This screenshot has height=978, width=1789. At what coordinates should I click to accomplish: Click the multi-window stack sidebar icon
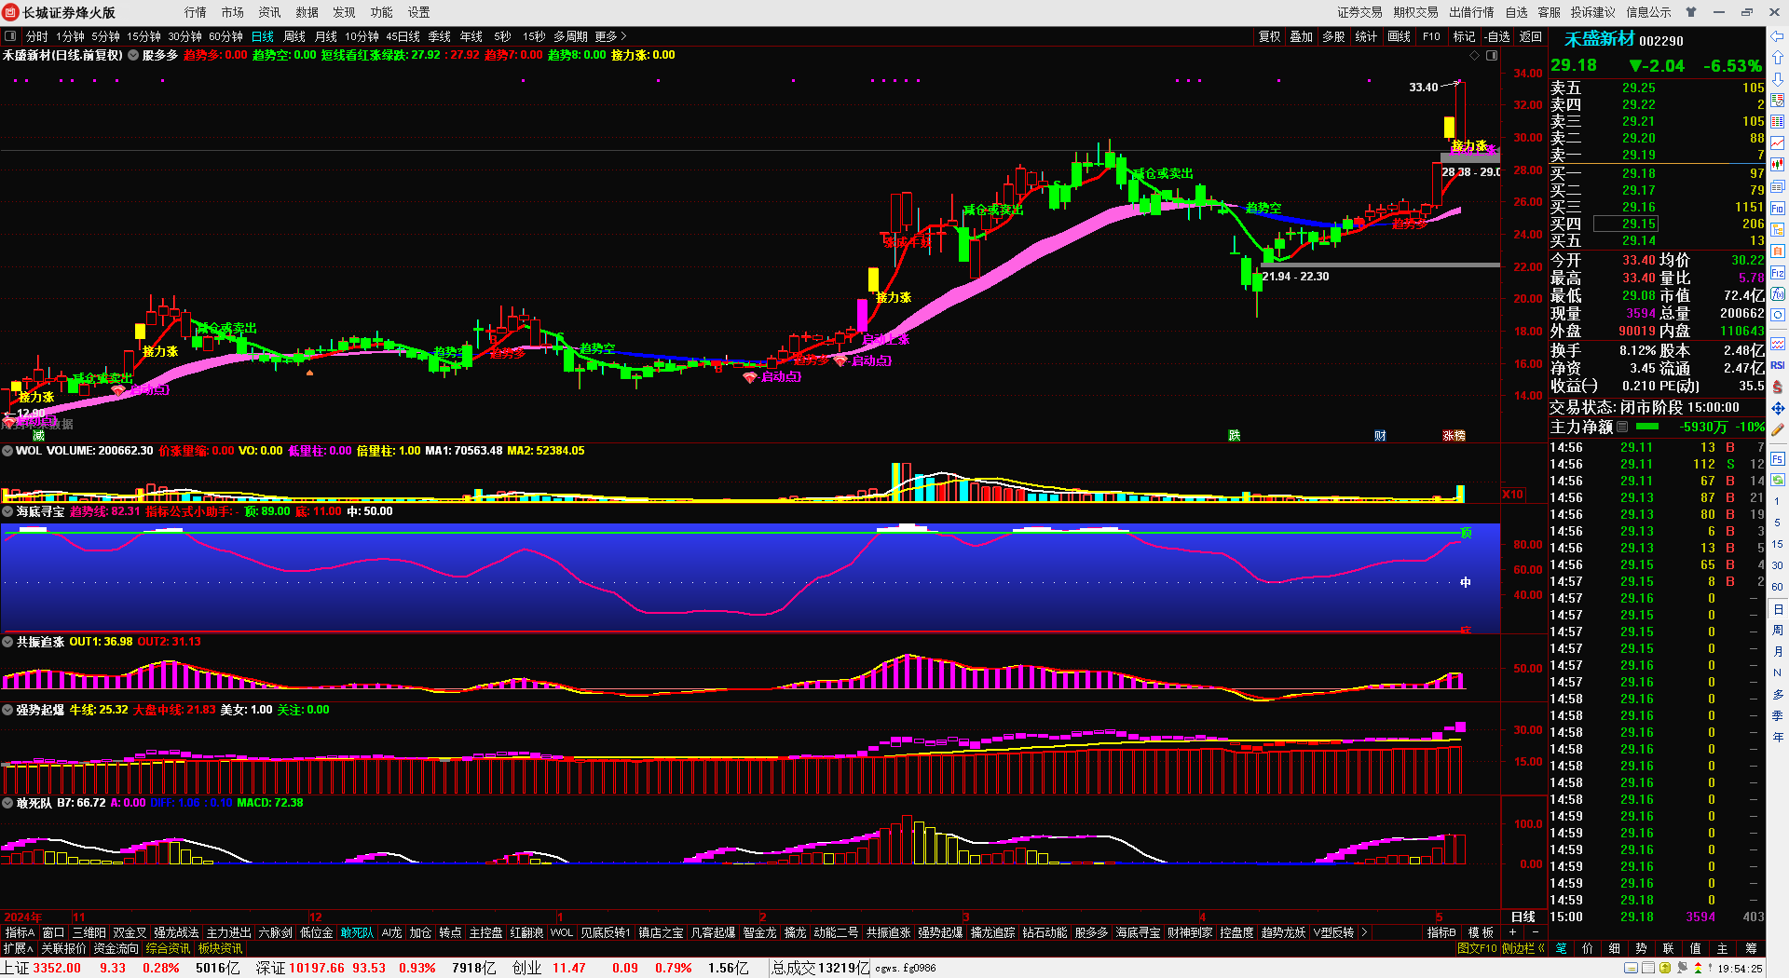pos(1778,186)
